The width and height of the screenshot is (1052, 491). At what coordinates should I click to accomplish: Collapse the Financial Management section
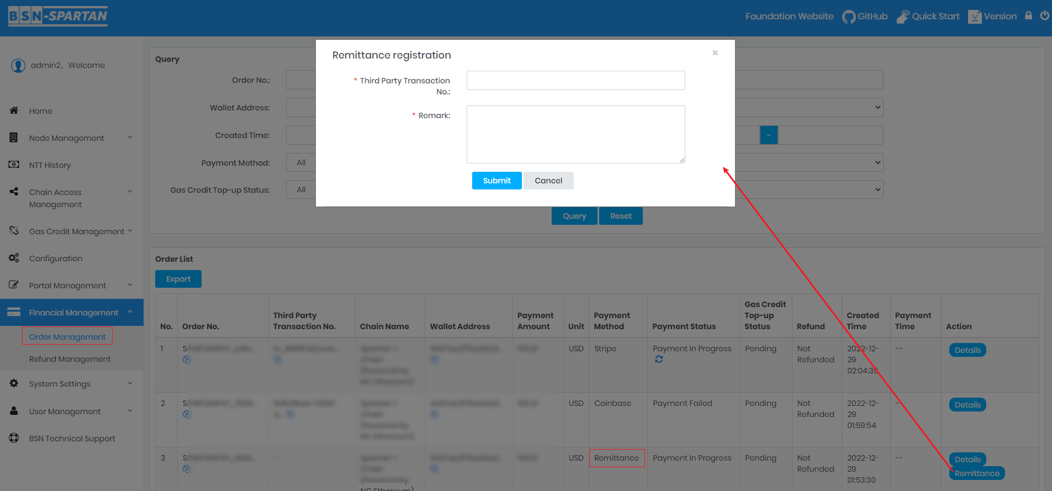click(x=129, y=312)
